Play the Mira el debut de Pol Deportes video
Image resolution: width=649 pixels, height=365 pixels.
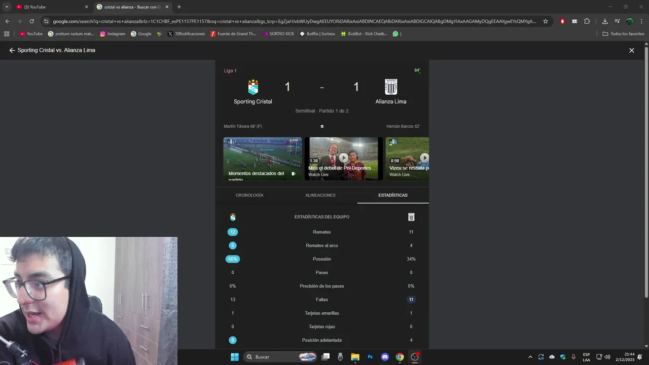tap(344, 159)
